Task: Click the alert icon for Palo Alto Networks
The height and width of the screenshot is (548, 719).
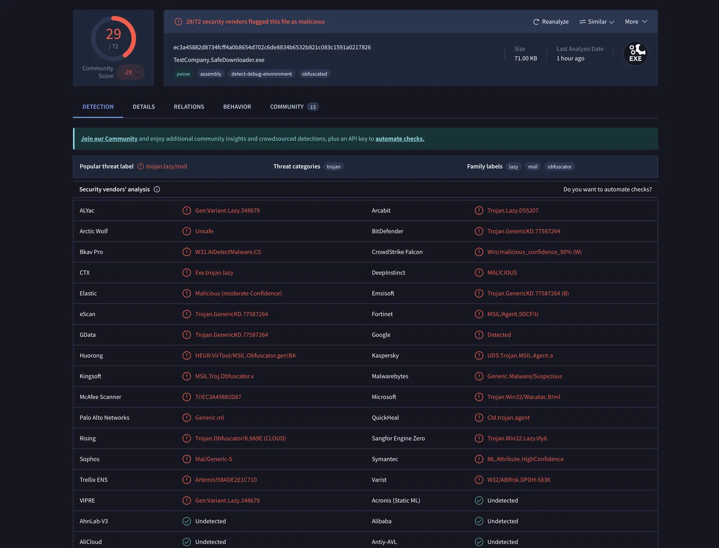Action: coord(187,418)
